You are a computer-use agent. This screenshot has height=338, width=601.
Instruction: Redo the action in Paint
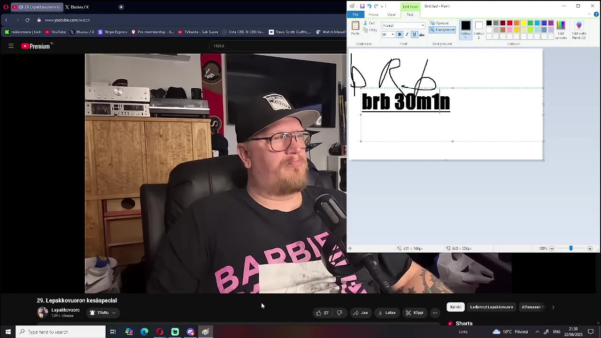coord(376,6)
